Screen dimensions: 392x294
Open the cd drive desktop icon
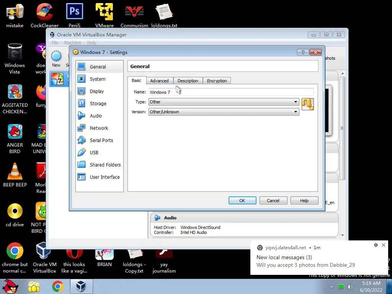(x=15, y=215)
